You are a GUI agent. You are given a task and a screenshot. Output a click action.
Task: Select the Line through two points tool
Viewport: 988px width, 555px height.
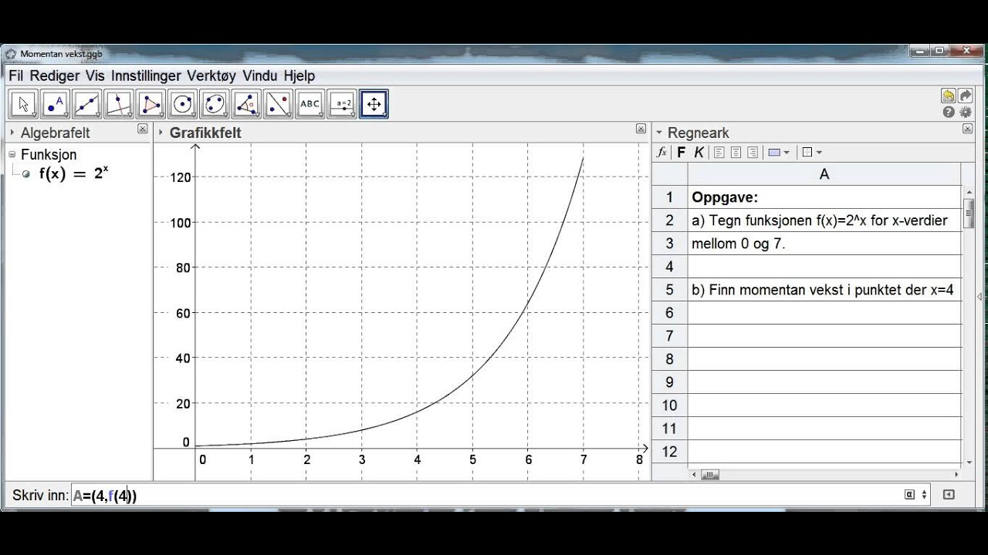point(87,104)
